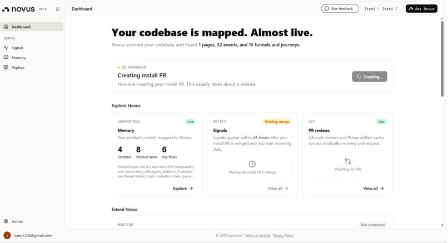This screenshot has width=448, height=243.
Task: Click the Ask Novus button
Action: pos(421,8)
